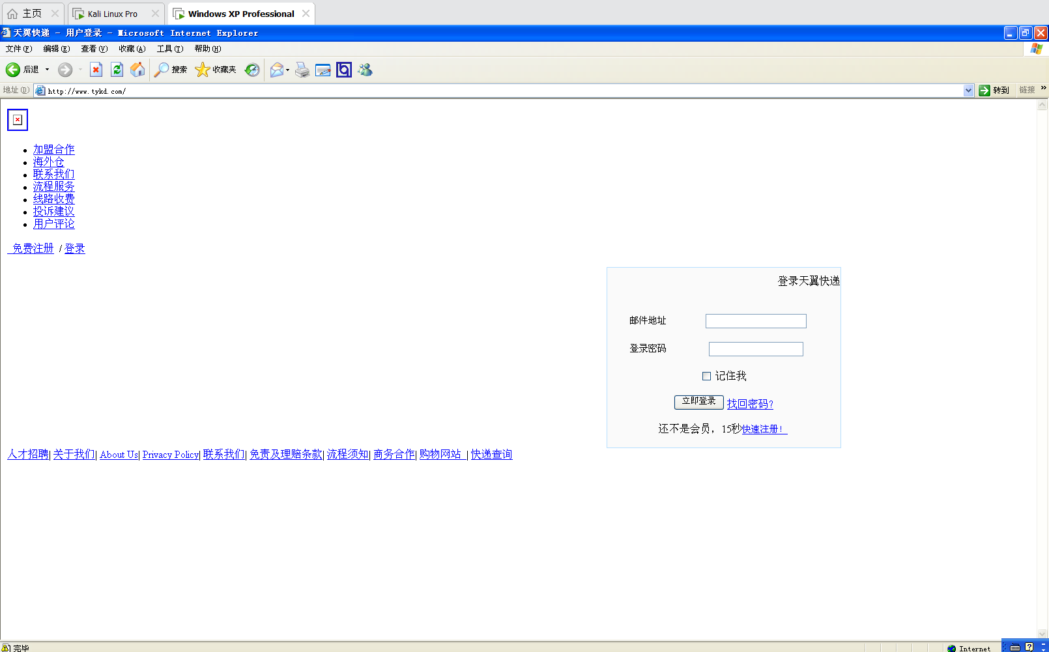Click the page scrollbar up arrow
Image resolution: width=1049 pixels, height=652 pixels.
point(1042,104)
